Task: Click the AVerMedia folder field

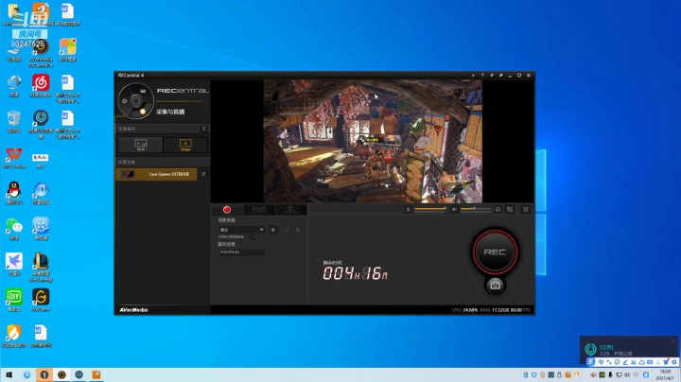Action: pyautogui.click(x=241, y=252)
